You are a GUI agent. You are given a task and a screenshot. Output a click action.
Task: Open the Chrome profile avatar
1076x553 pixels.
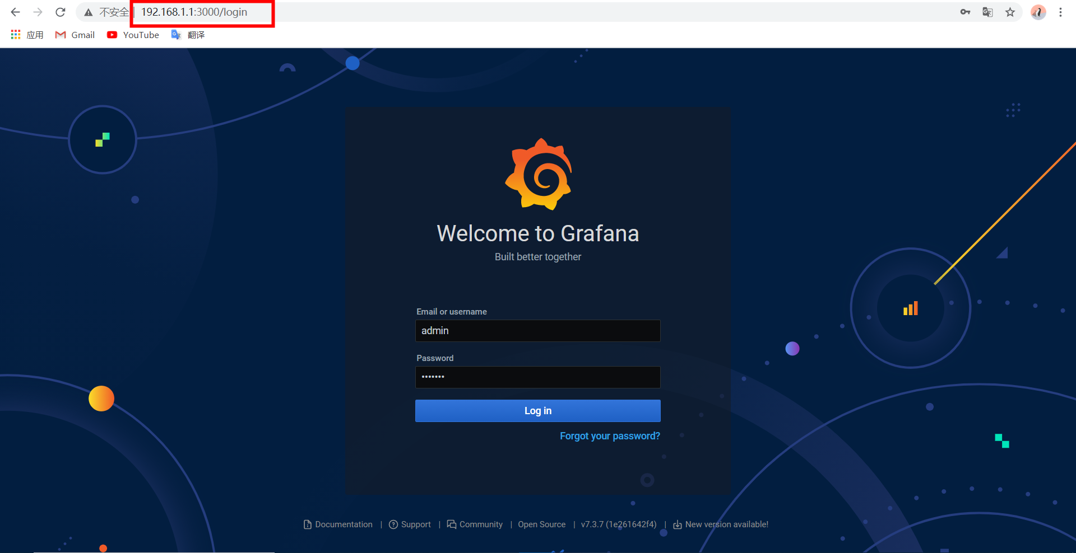pyautogui.click(x=1038, y=12)
